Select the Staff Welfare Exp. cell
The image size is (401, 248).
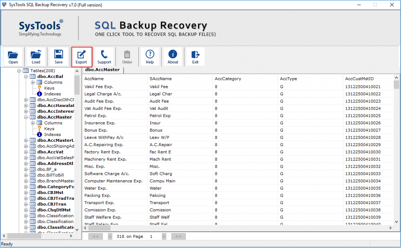coord(103,217)
